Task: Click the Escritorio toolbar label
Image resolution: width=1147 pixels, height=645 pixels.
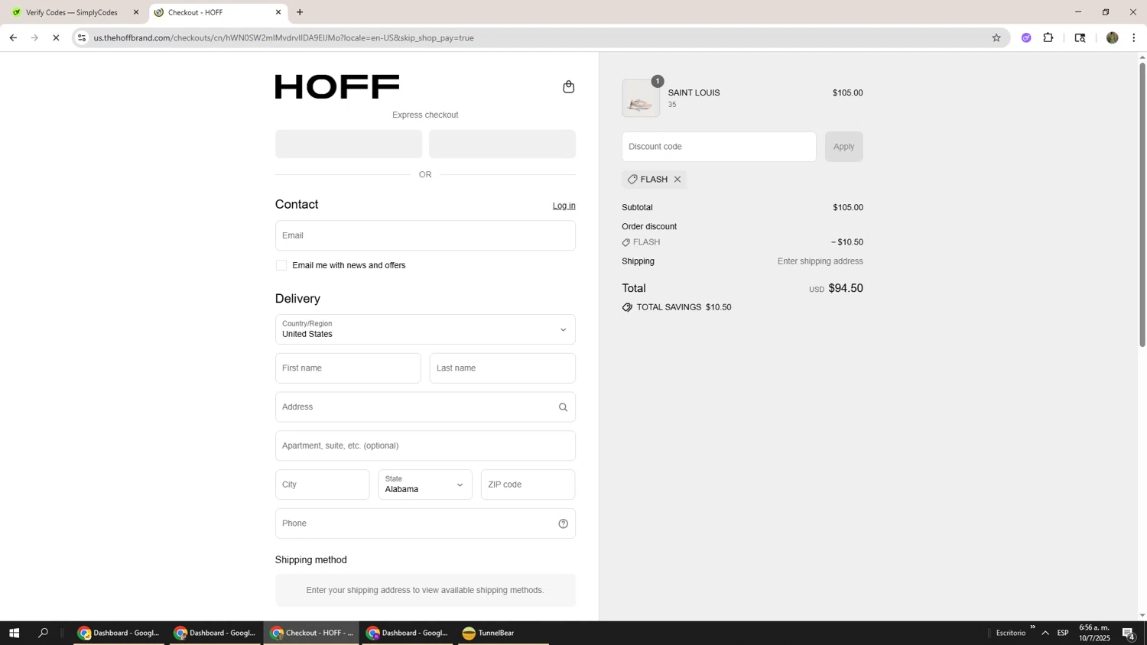Action: [x=1011, y=633]
